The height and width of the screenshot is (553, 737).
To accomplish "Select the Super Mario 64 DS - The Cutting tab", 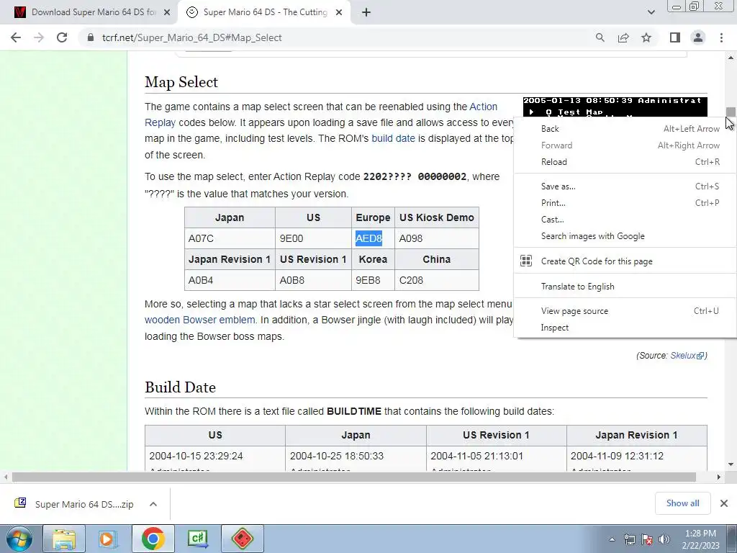I will tap(265, 13).
